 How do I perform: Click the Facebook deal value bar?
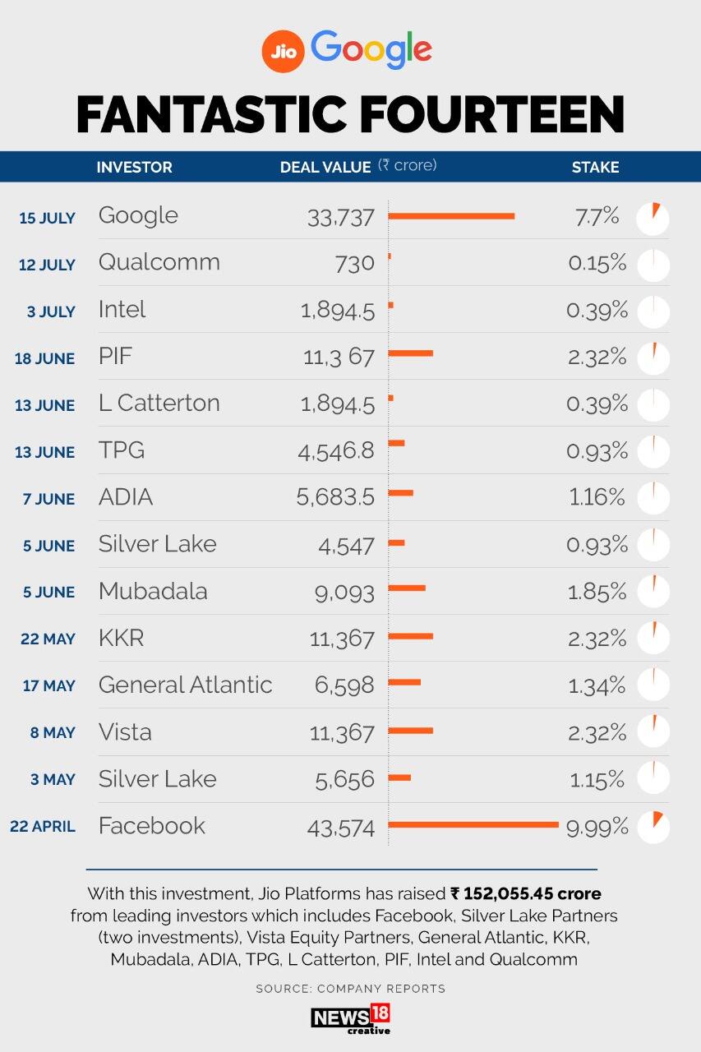click(x=473, y=825)
